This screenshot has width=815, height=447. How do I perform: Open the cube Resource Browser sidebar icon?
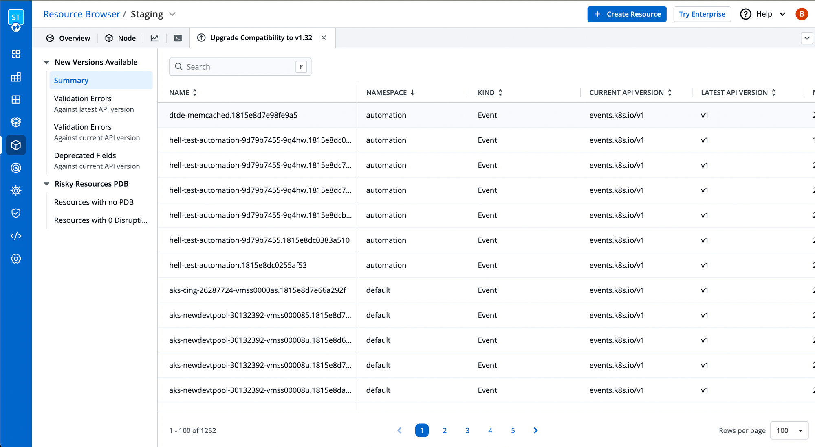[16, 145]
